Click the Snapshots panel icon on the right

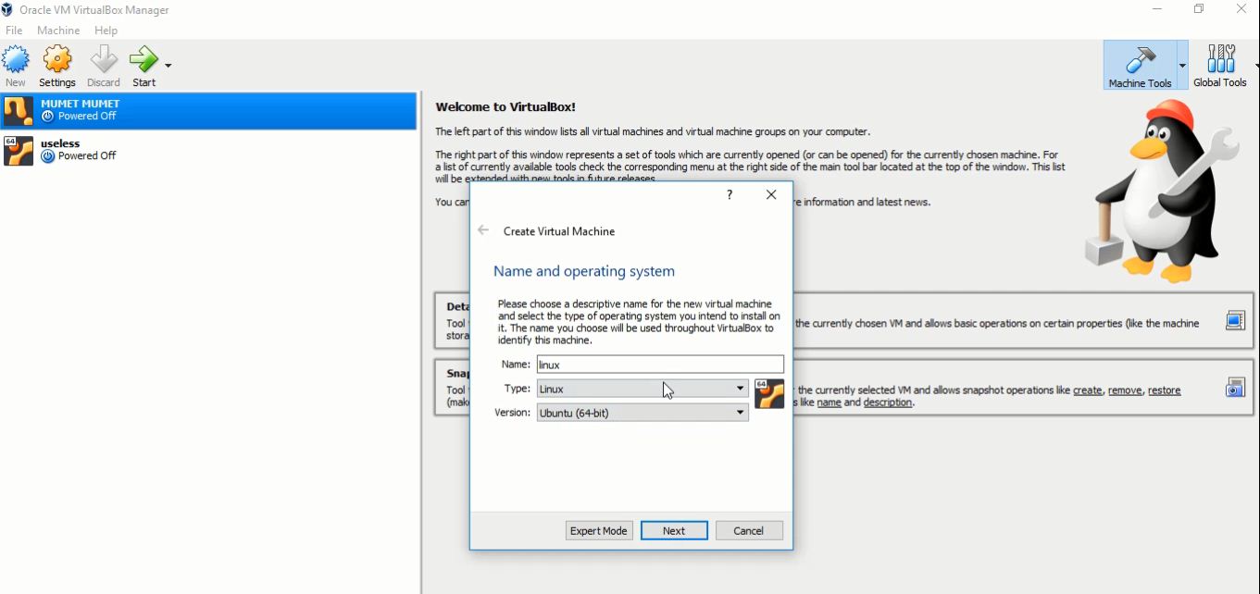click(1234, 387)
